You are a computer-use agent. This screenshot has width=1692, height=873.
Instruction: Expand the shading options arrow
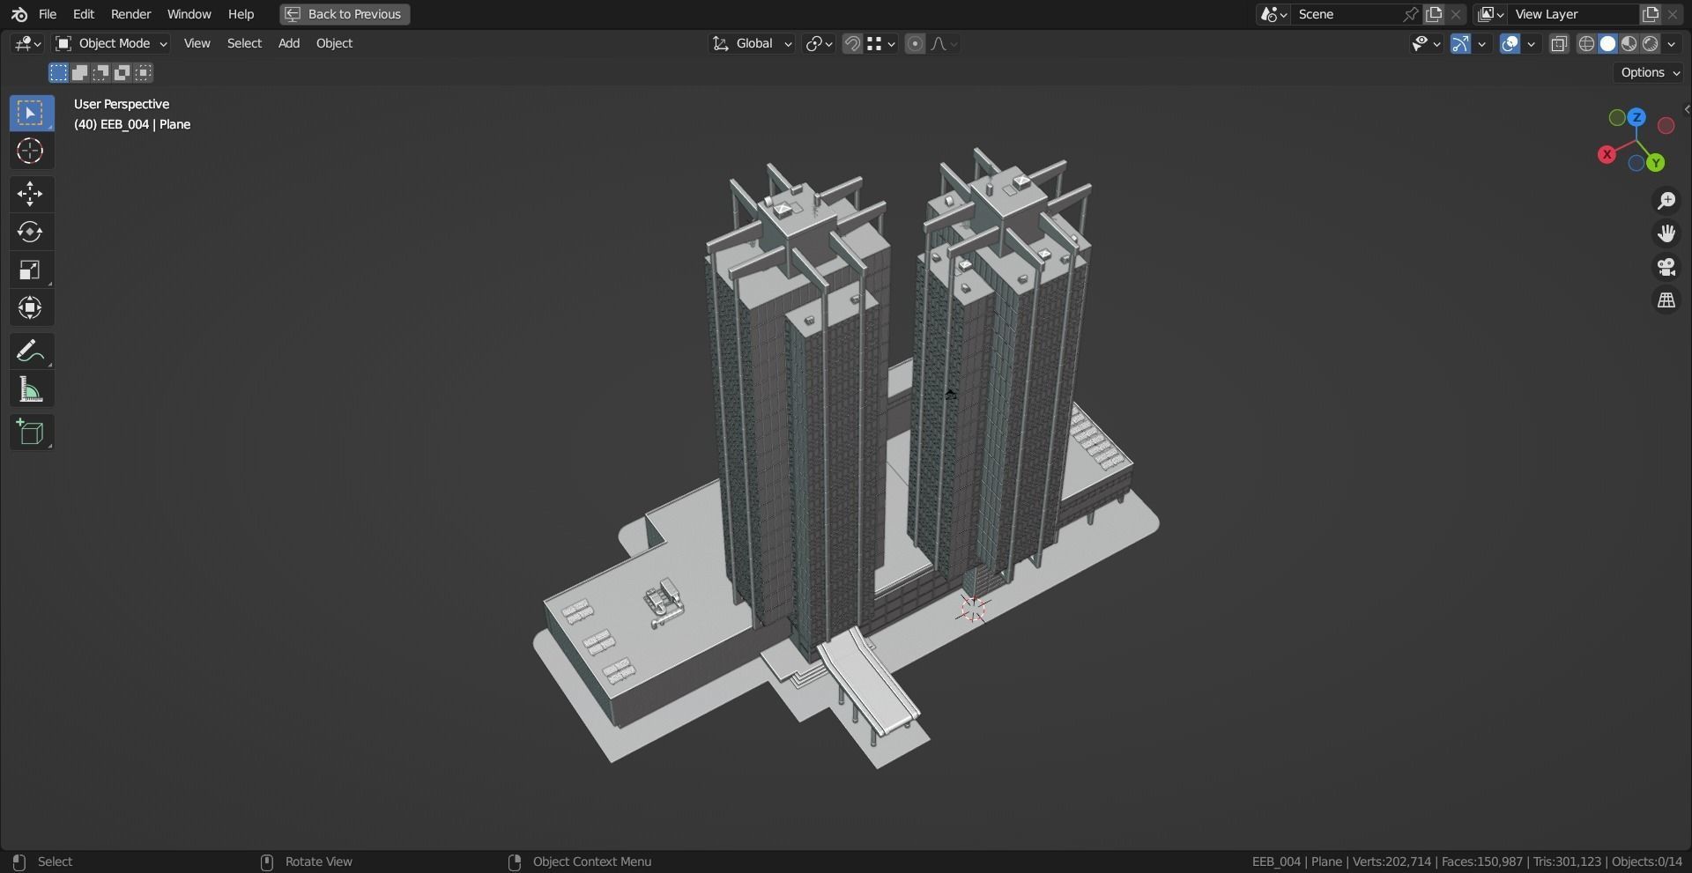[x=1672, y=43]
